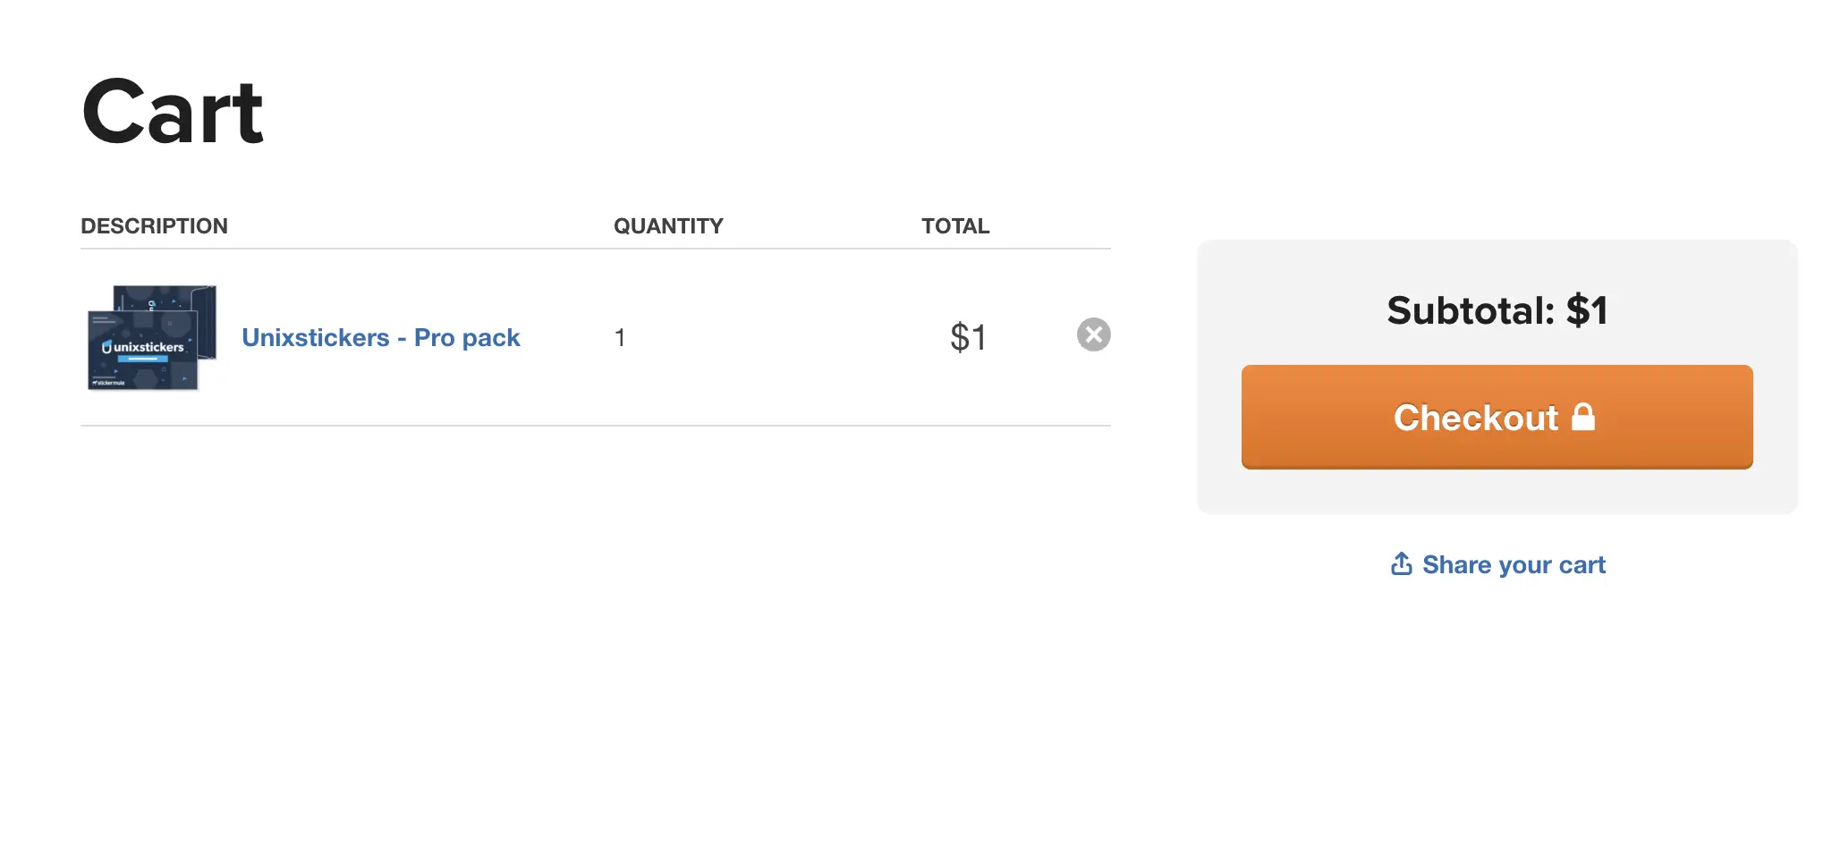
Task: Click the word "Checkout" on the orange button
Action: tap(1476, 418)
